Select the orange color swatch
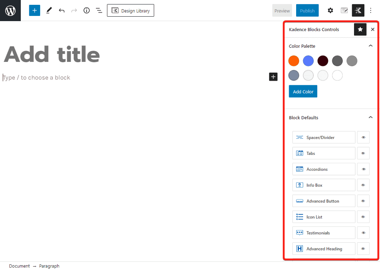380x270 pixels. [x=294, y=61]
